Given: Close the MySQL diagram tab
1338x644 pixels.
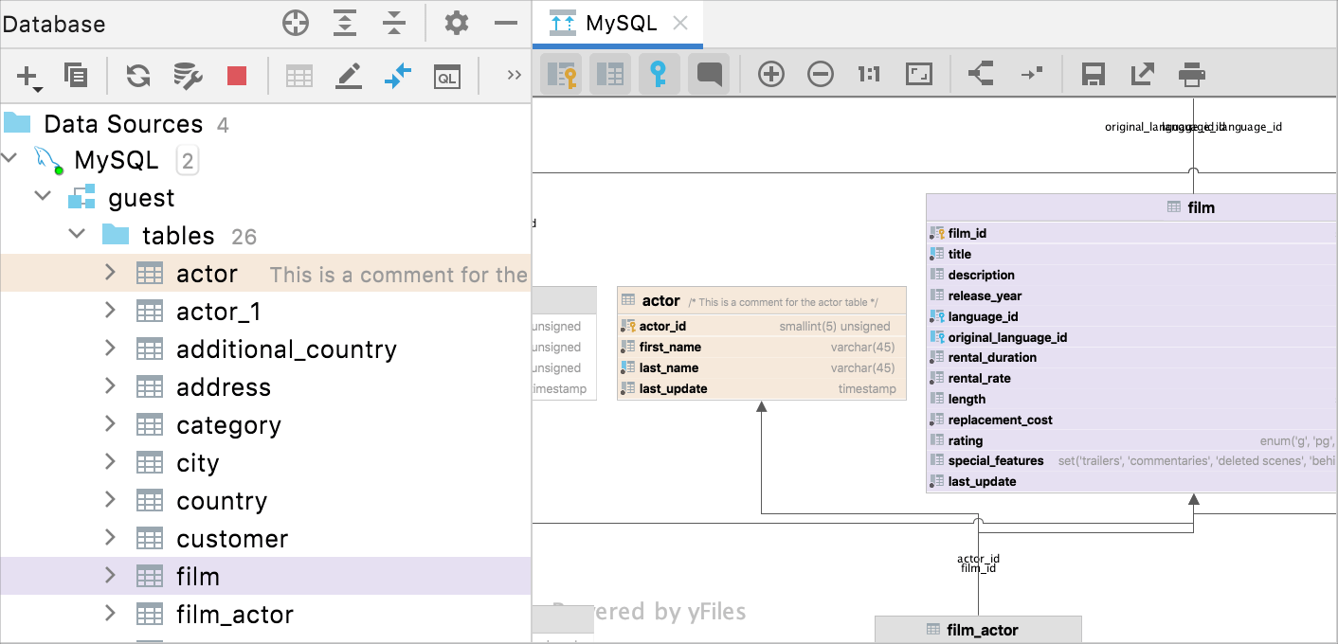Looking at the screenshot, I should [680, 24].
